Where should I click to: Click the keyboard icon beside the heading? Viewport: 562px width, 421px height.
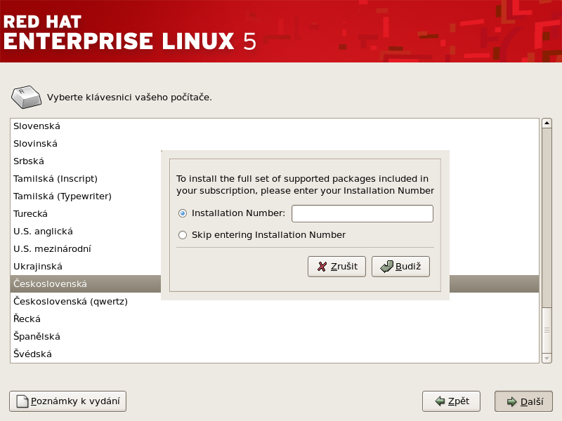[x=27, y=97]
